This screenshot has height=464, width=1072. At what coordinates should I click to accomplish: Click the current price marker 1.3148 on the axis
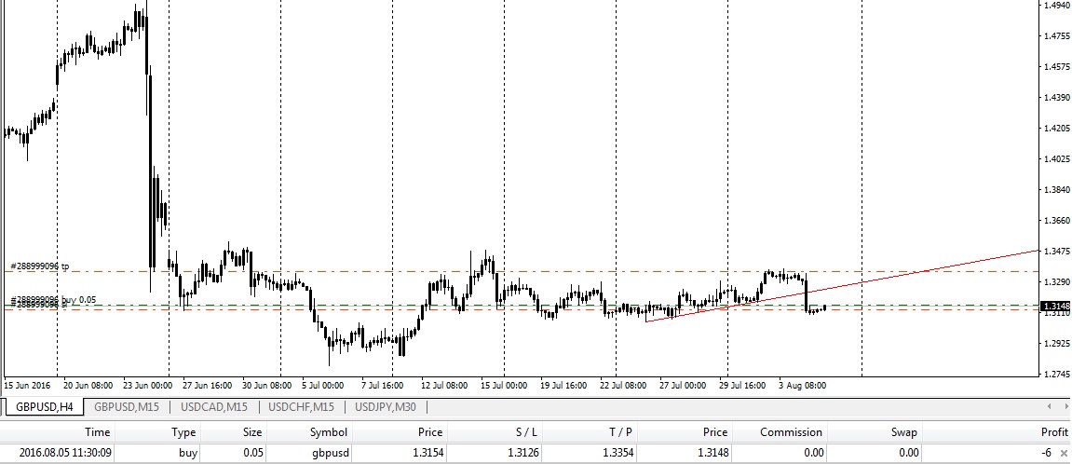tap(1055, 306)
